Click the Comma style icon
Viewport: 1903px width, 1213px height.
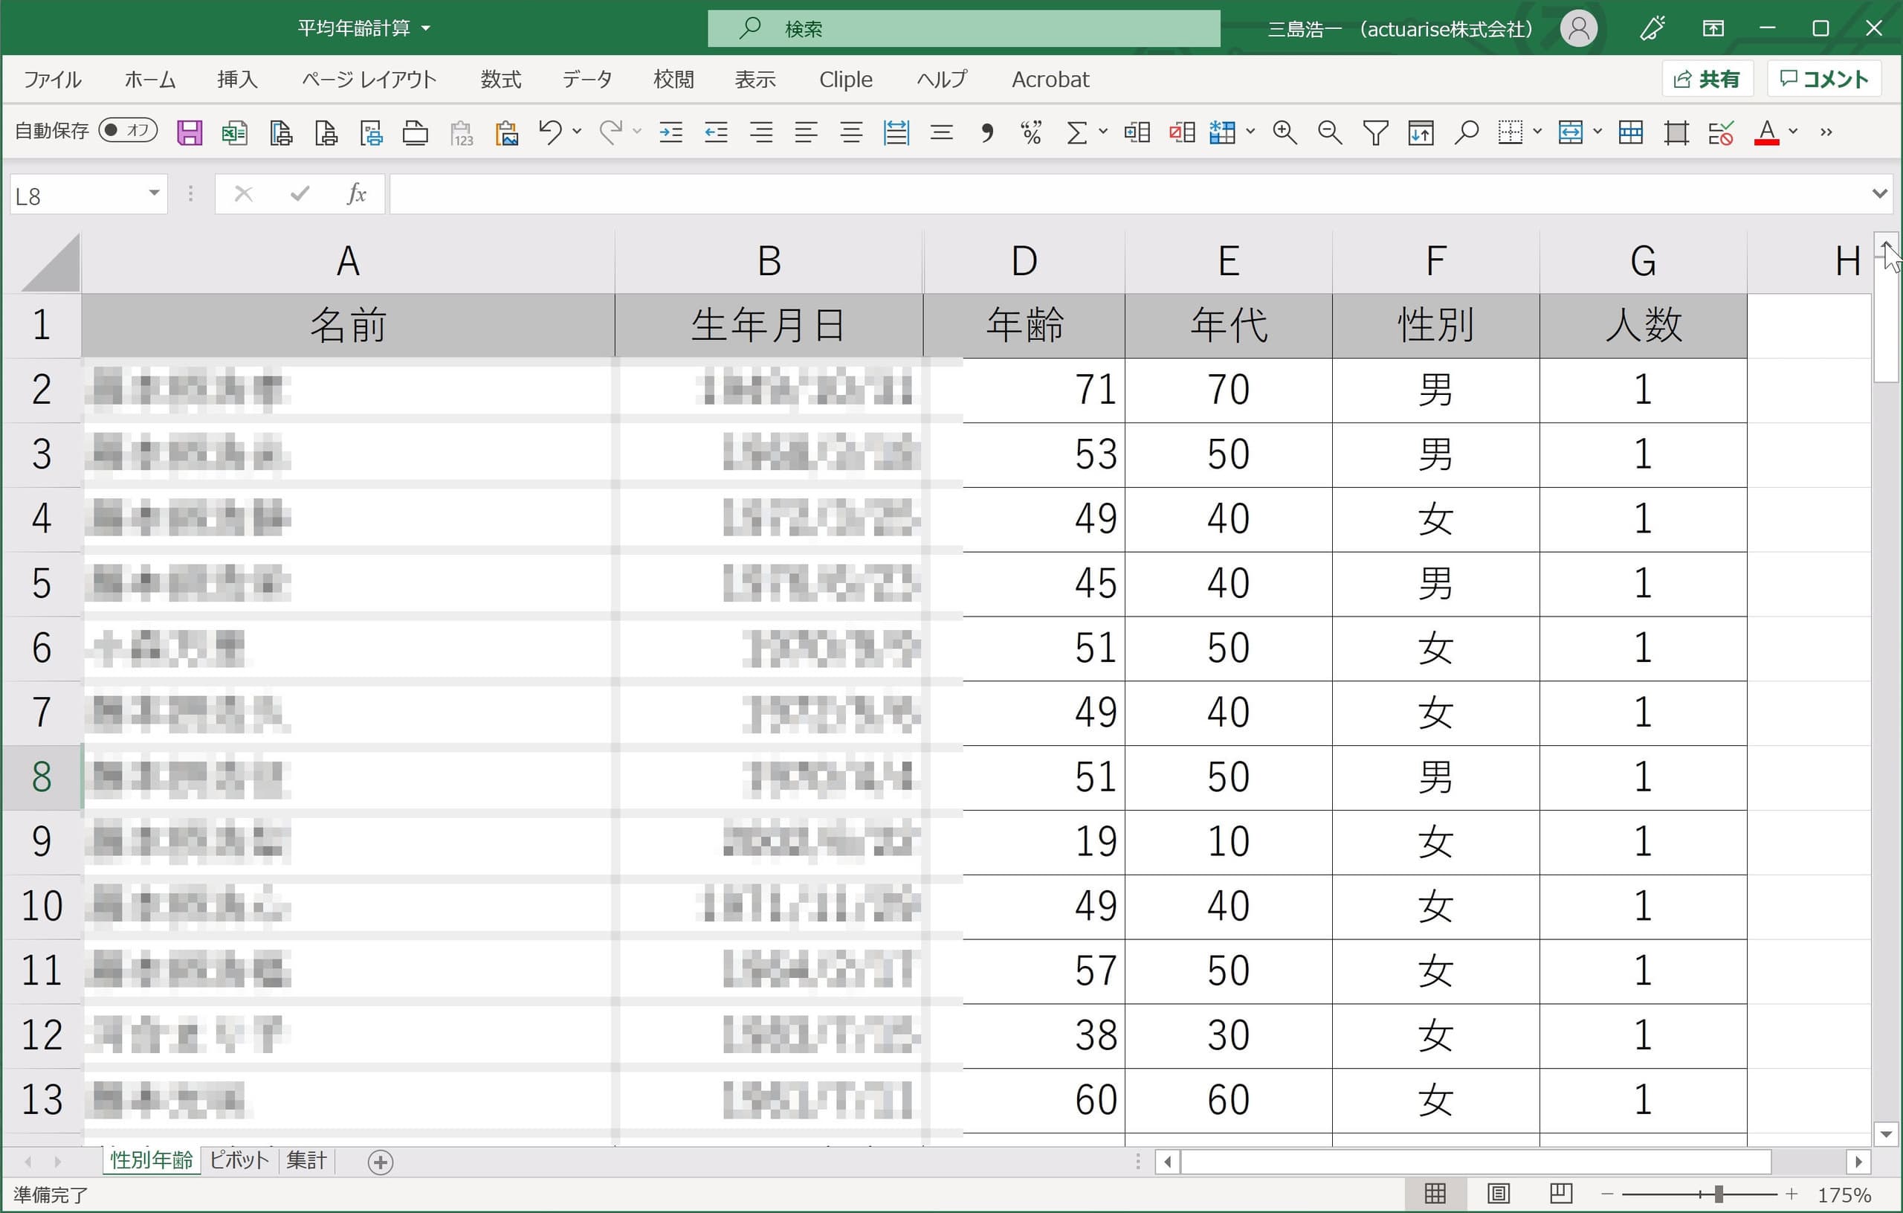tap(986, 132)
